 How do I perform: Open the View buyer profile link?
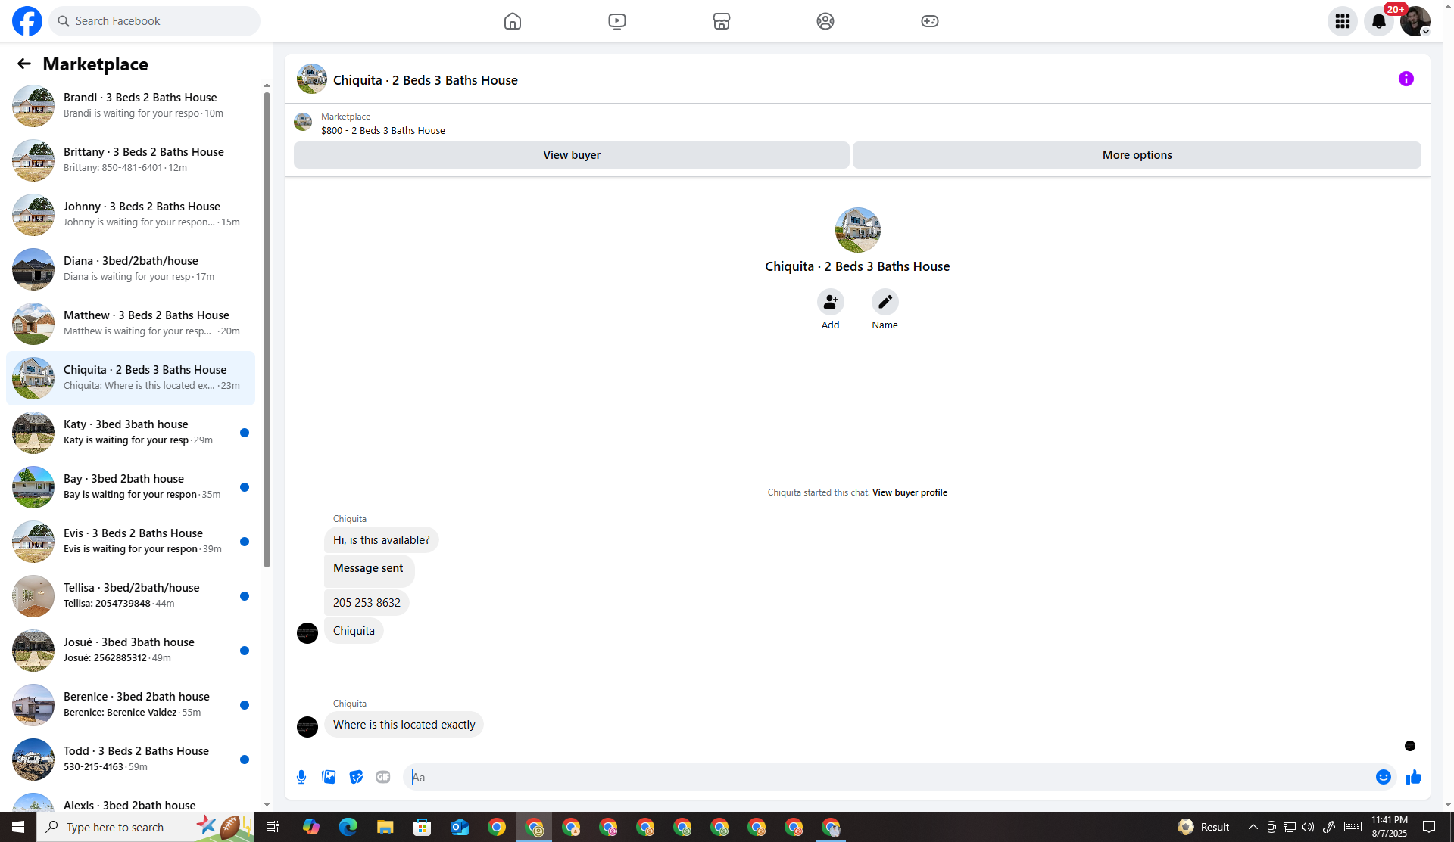tap(909, 492)
